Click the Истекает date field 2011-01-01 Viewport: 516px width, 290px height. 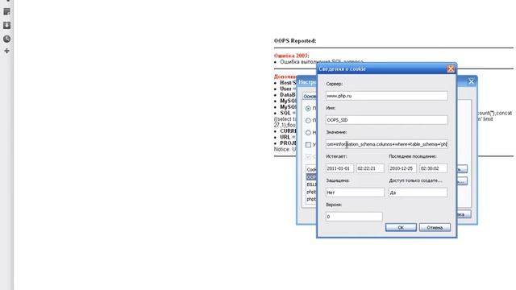(x=339, y=168)
